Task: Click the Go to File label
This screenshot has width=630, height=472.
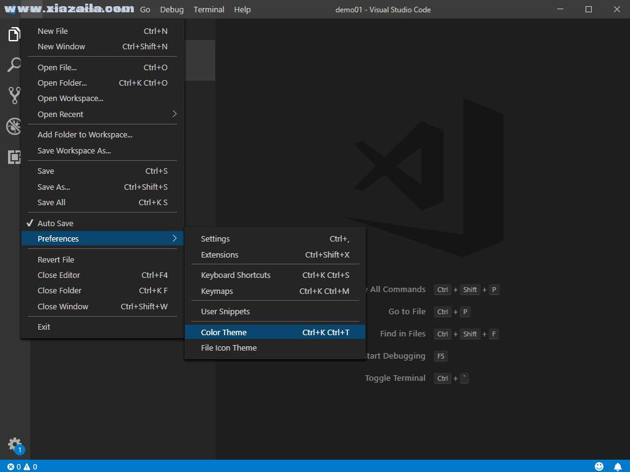Action: pos(407,311)
